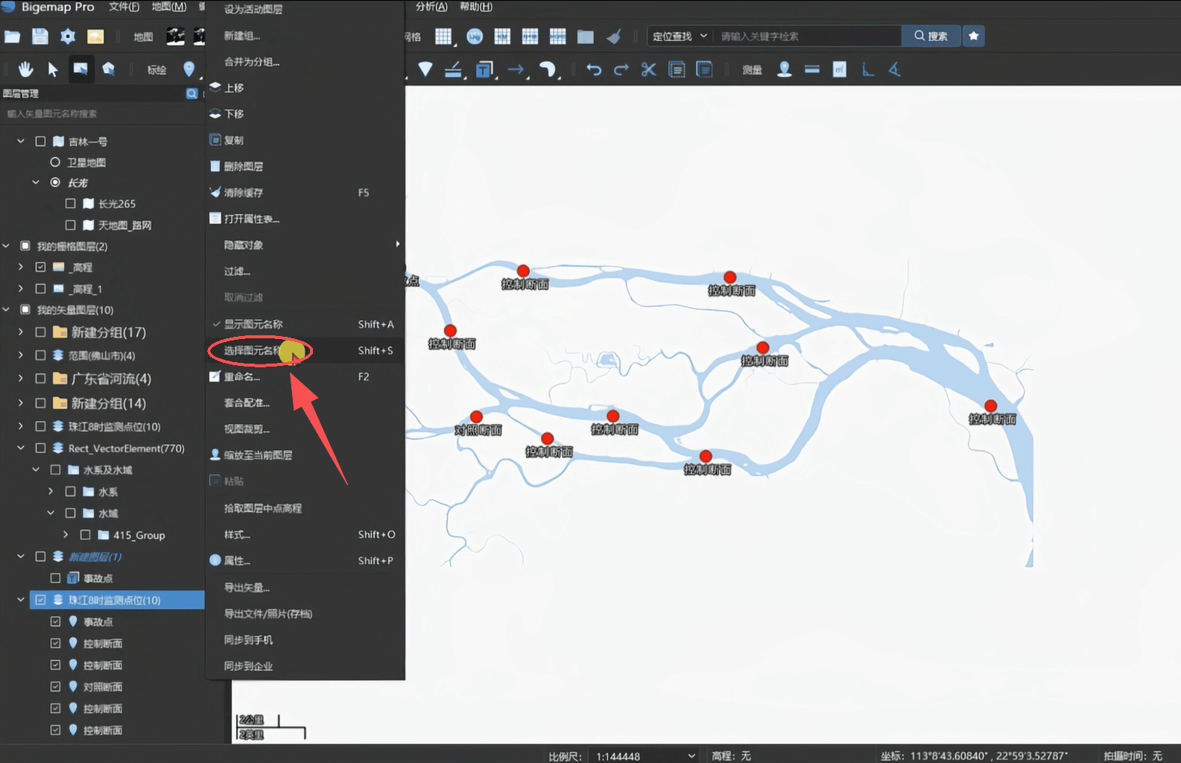This screenshot has width=1181, height=763.
Task: Expand the 范围(佛山市)(4) layer
Action: click(21, 355)
